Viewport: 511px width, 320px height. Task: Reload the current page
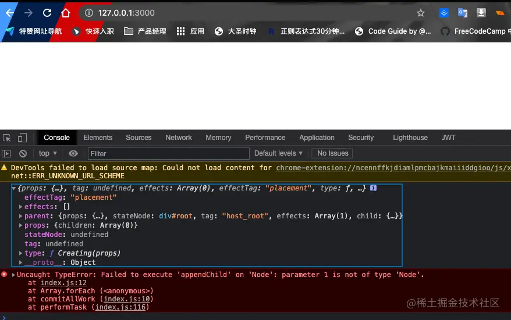click(x=47, y=13)
